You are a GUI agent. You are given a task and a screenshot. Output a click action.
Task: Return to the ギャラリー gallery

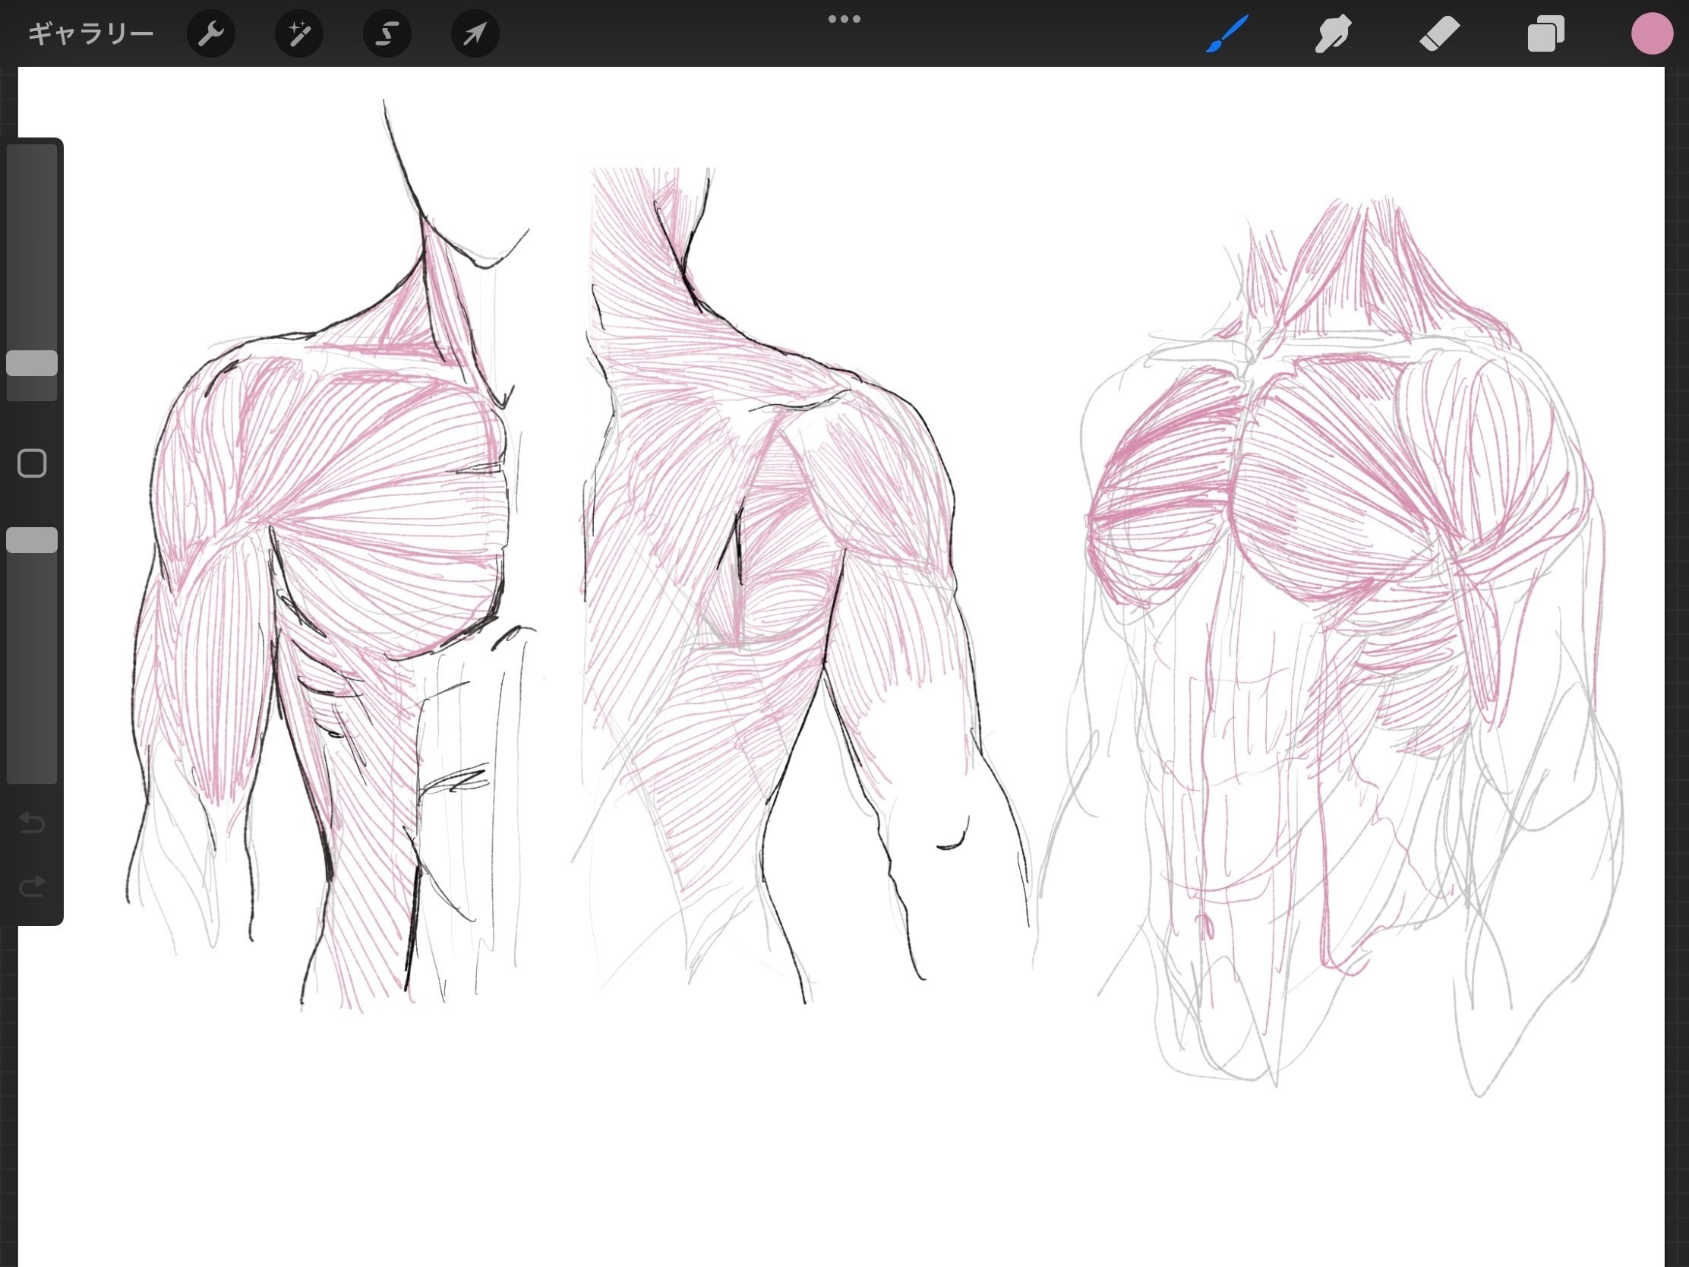pos(90,33)
